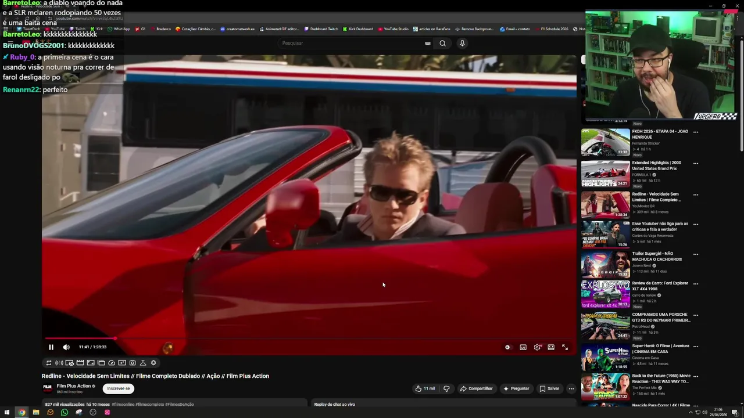The image size is (744, 418).
Task: Open the YouTube Studio bookmark
Action: (393, 29)
